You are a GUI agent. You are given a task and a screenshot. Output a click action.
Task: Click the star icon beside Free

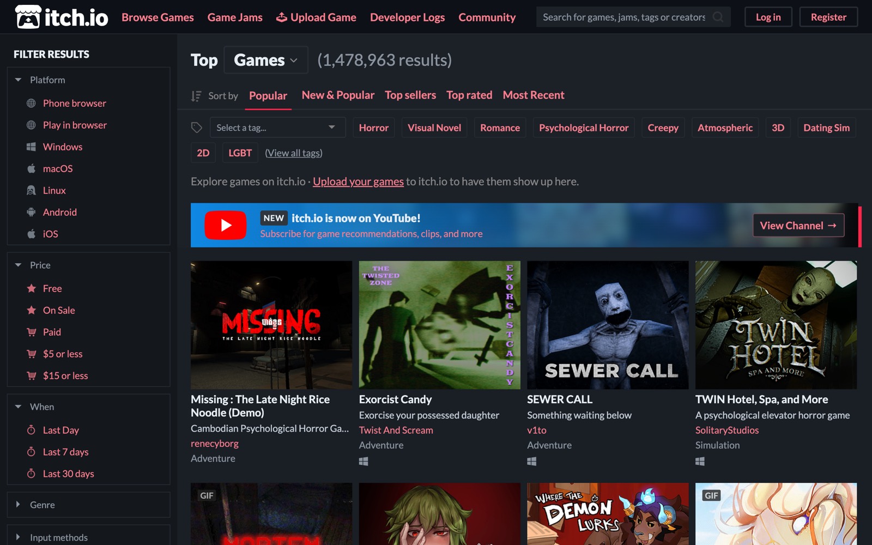(32, 288)
